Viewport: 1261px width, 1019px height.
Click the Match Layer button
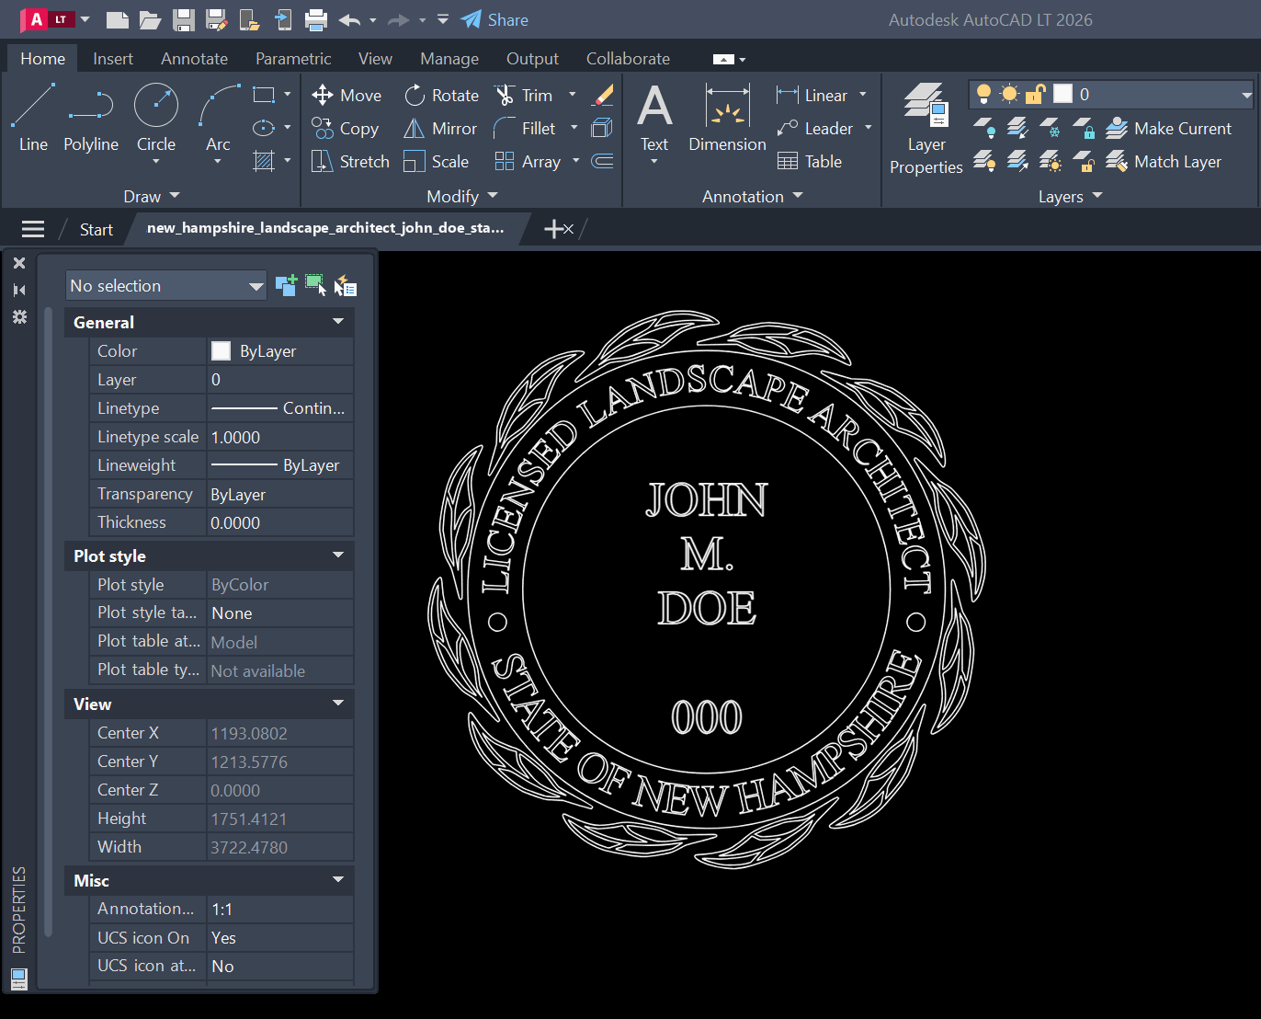point(1164,162)
